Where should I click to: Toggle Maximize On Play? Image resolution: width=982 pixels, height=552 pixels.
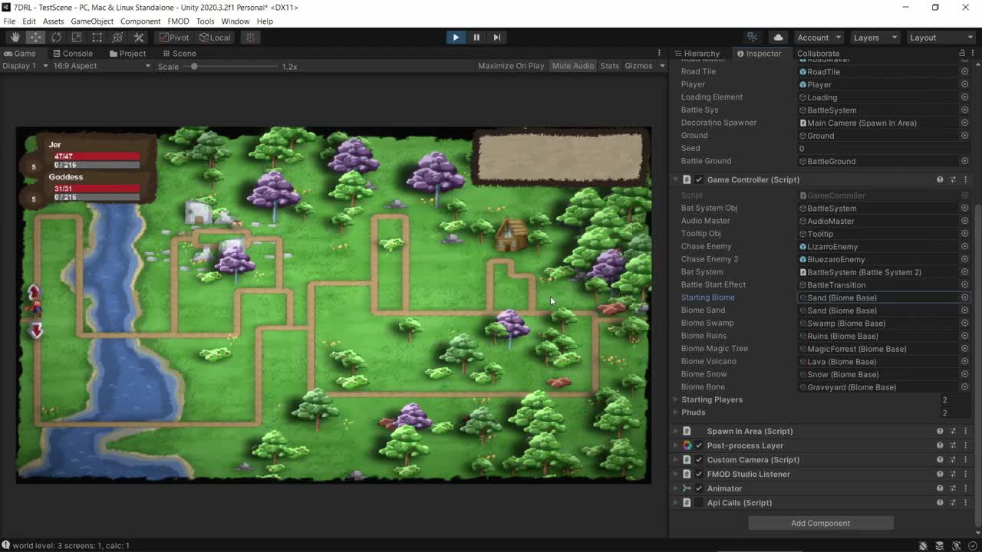coord(511,66)
